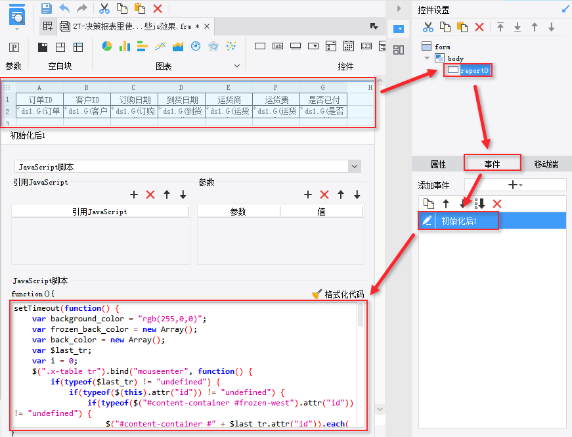Switch to the 属性 tab
The image size is (572, 437).
438,164
